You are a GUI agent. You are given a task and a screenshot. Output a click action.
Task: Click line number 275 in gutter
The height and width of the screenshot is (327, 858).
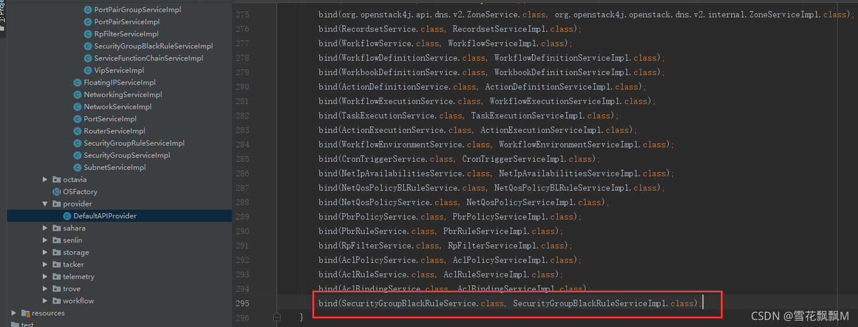(242, 14)
